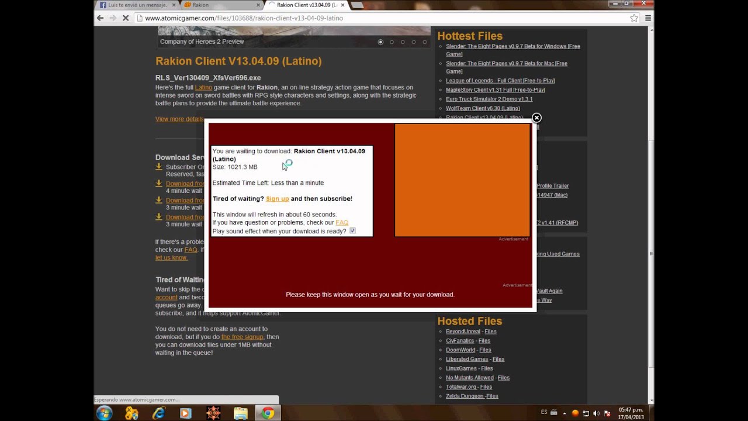This screenshot has height=421, width=748.
Task: Show hidden system tray icons arrow
Action: tap(565, 413)
